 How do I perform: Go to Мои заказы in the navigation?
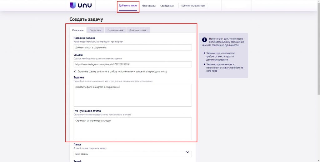coord(148,6)
